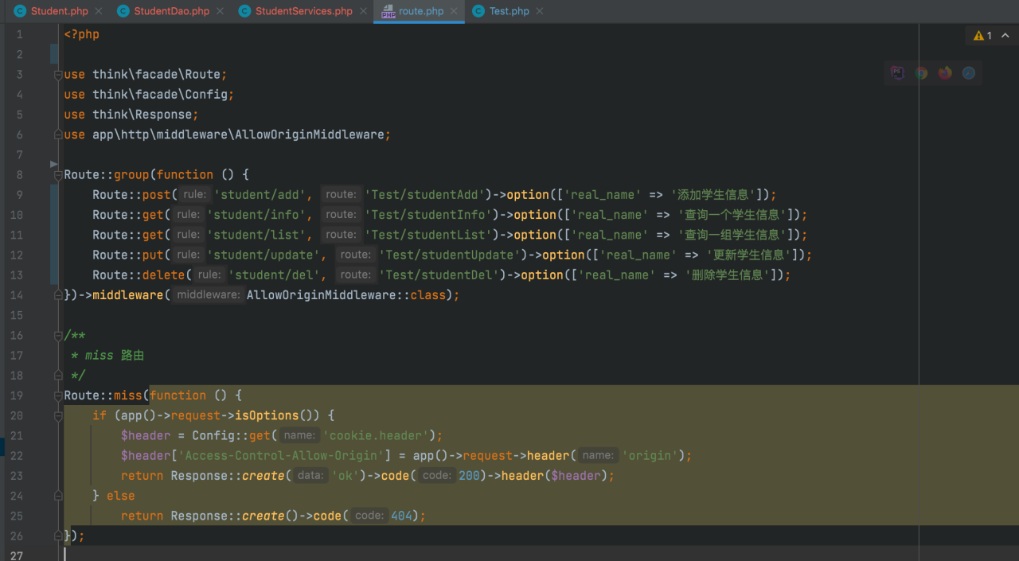The width and height of the screenshot is (1019, 561).
Task: Click the route.php tab PHP file icon
Action: pyautogui.click(x=388, y=11)
